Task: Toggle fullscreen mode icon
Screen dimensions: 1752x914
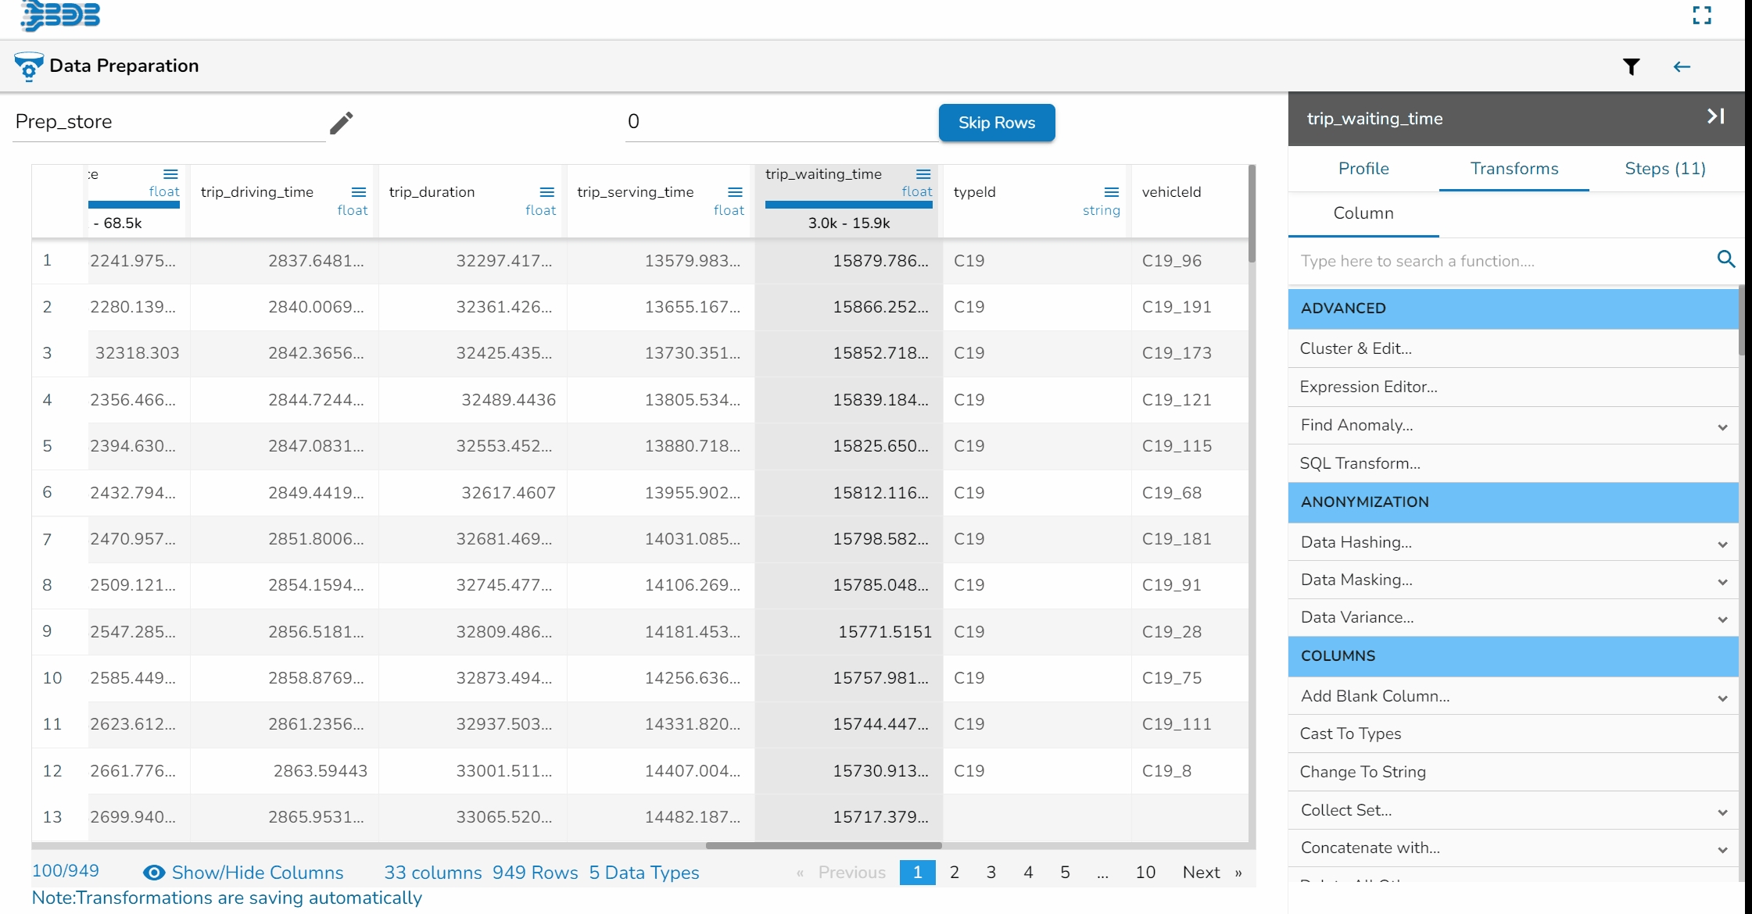Action: [1702, 15]
